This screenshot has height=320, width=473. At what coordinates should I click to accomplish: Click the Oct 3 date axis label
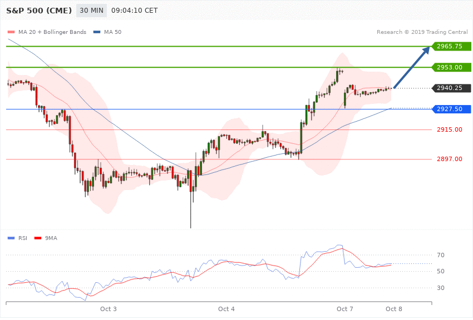click(109, 309)
